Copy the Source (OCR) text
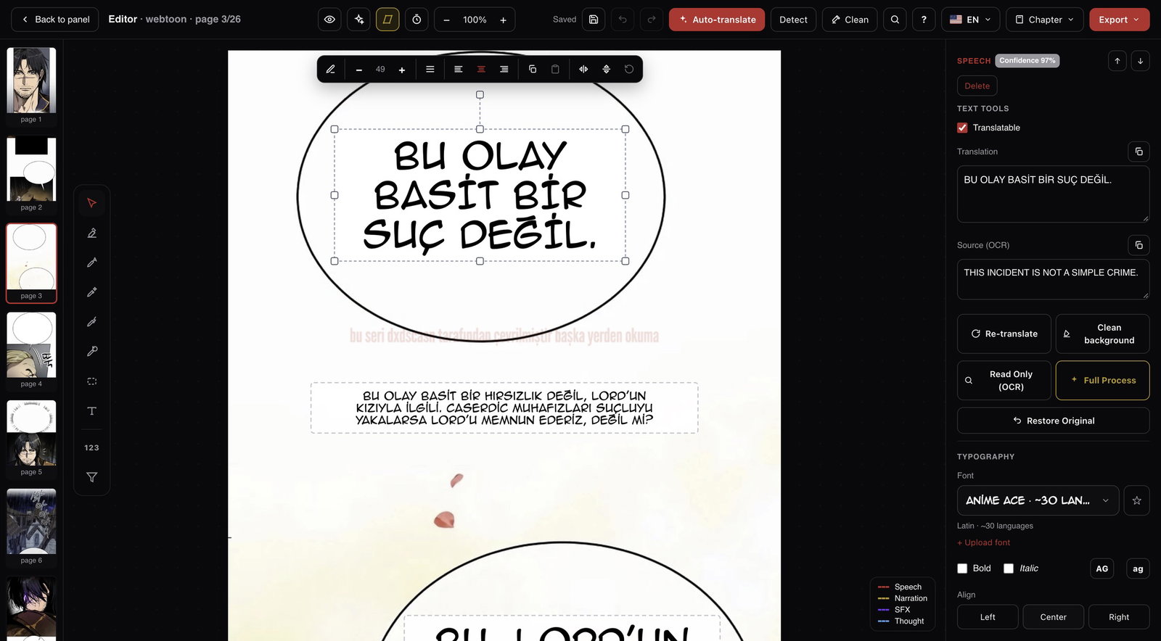The height and width of the screenshot is (641, 1161). [x=1139, y=245]
